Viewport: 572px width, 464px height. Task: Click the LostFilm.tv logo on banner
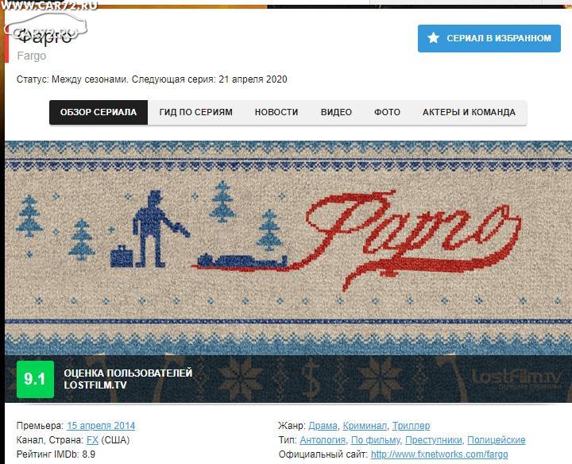[x=515, y=379]
